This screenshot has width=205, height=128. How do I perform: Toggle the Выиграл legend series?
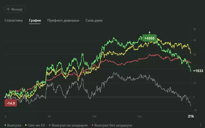pyautogui.click(x=13, y=125)
